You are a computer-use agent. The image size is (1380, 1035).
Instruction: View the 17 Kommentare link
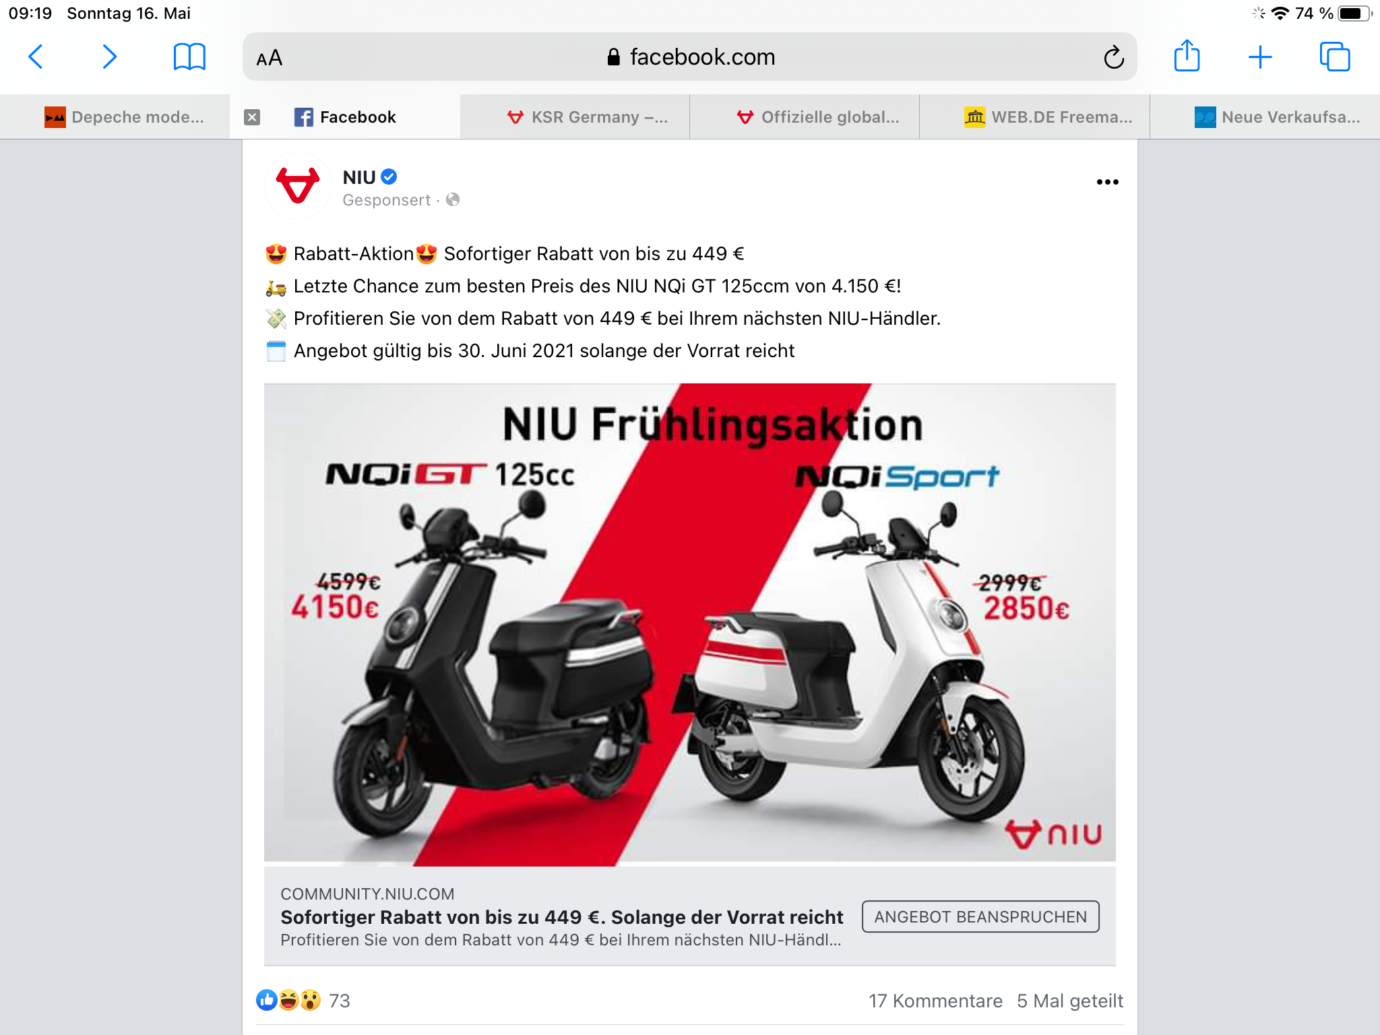[x=935, y=1001]
